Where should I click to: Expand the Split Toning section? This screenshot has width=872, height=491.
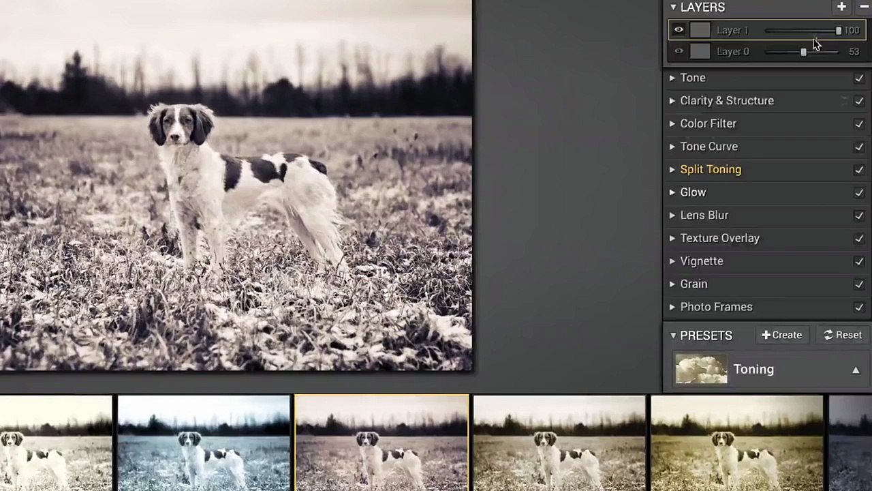click(x=672, y=170)
